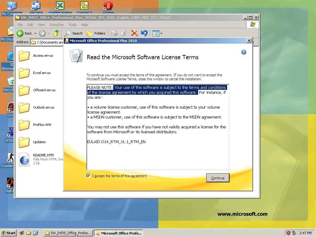Click the Views icon in Explorer toolbar
The image size is (316, 237).
coord(156,33)
